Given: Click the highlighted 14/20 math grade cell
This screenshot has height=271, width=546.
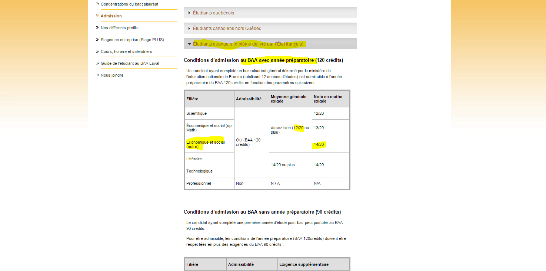Looking at the screenshot, I should (x=319, y=144).
